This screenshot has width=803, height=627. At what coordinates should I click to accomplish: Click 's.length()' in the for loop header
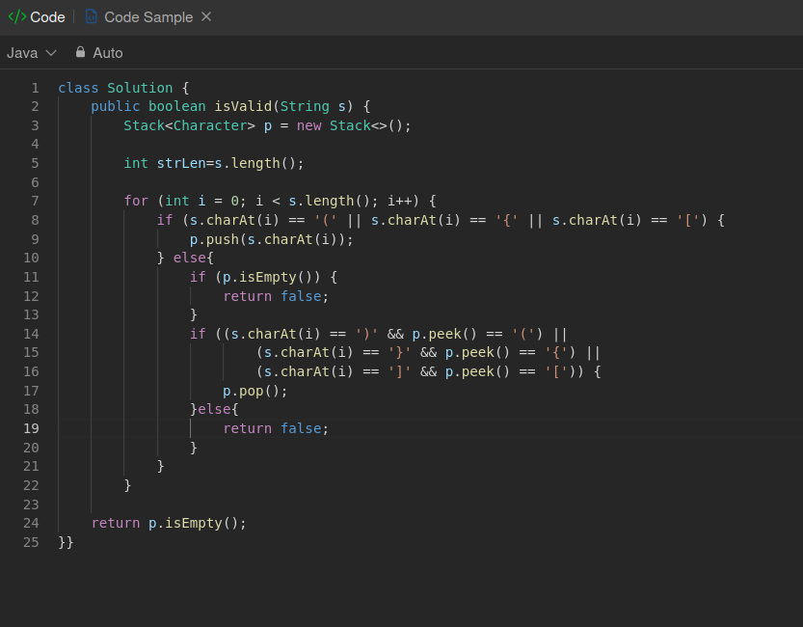click(329, 201)
